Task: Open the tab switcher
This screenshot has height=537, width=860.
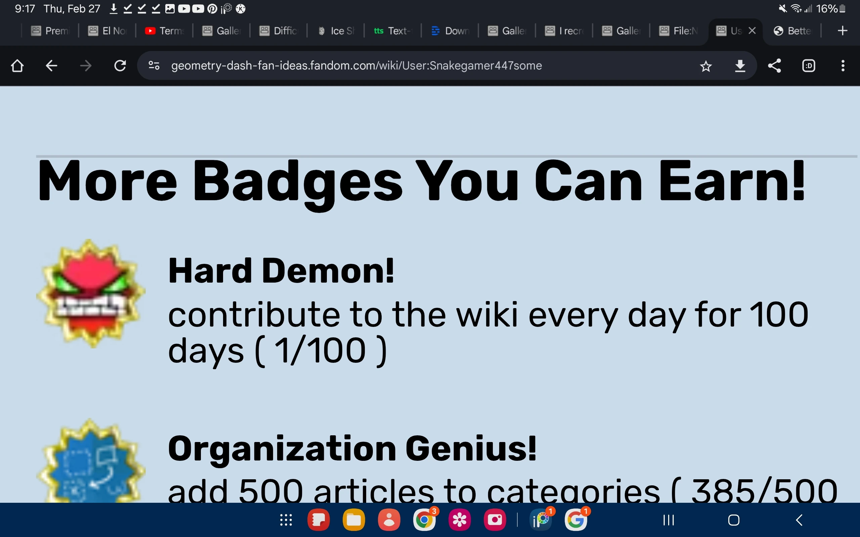Action: click(809, 66)
